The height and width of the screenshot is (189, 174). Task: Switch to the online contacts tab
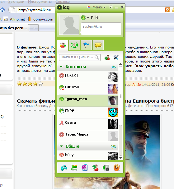[74, 45]
